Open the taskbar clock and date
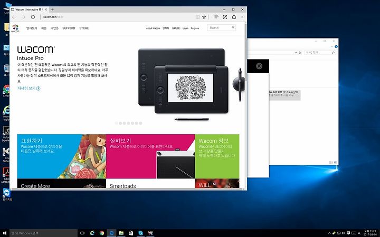This screenshot has height=237, width=380. tap(369, 233)
